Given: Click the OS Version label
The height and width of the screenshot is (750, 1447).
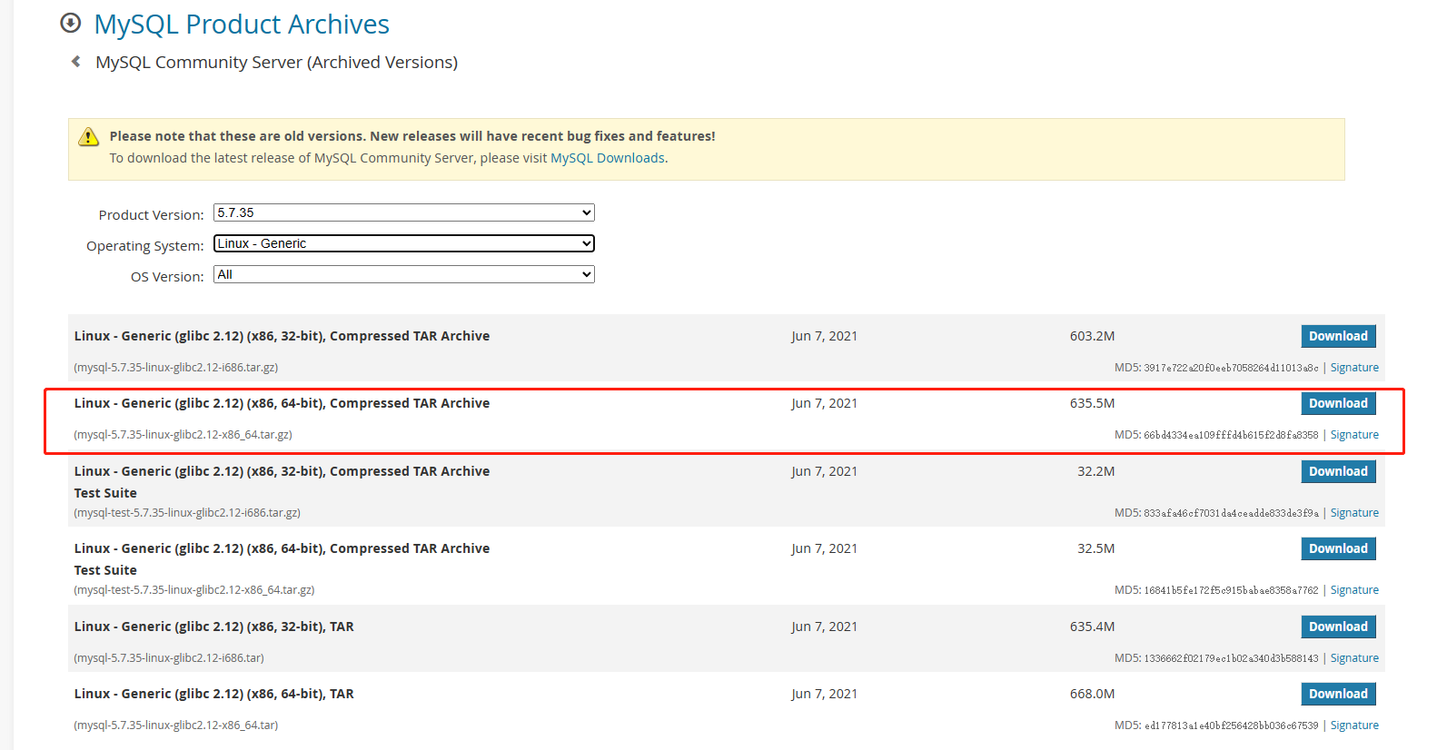Looking at the screenshot, I should pos(167,277).
